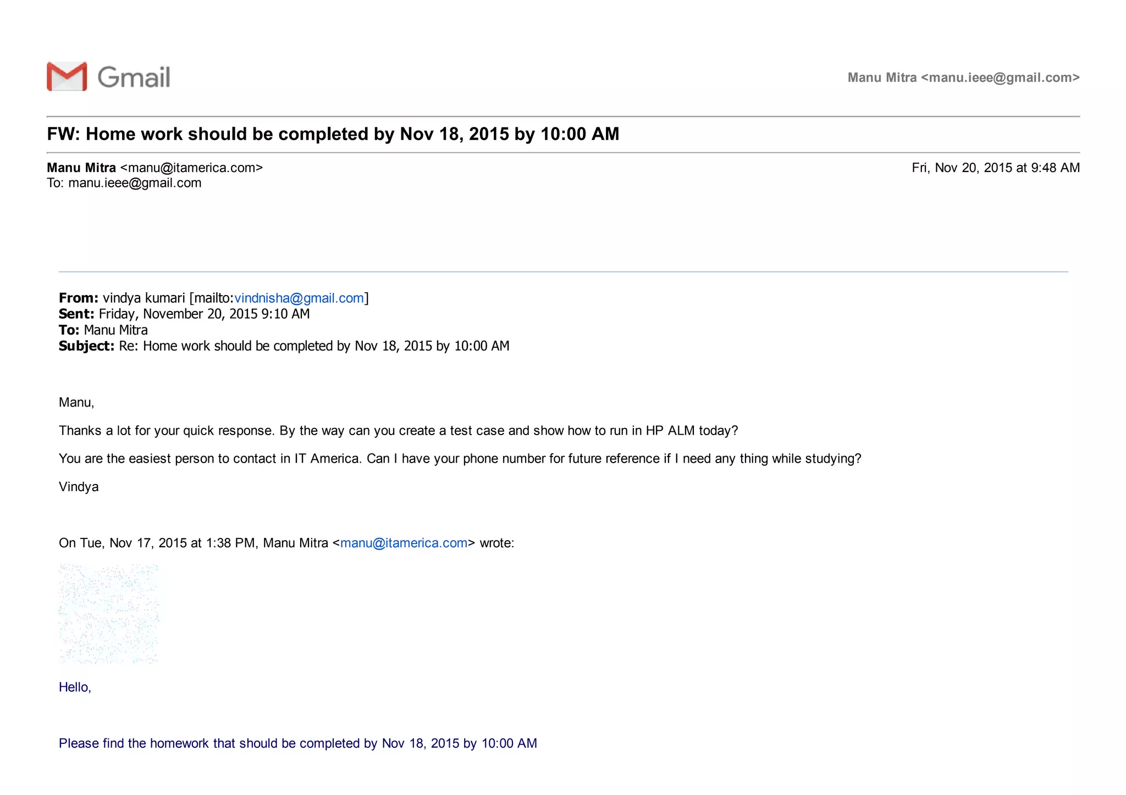Click the sentence asking for phone number

click(x=460, y=458)
